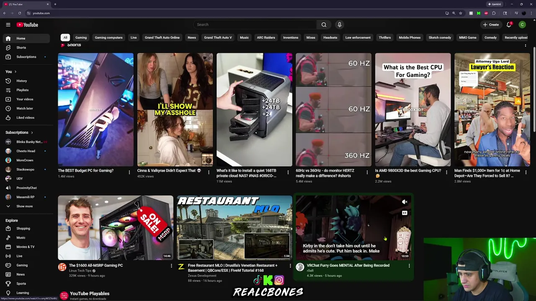Click the search magnifier button
Viewport: 536px width, 301px height.
[324, 25]
